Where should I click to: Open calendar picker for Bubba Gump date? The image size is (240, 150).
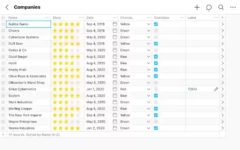click(115, 24)
